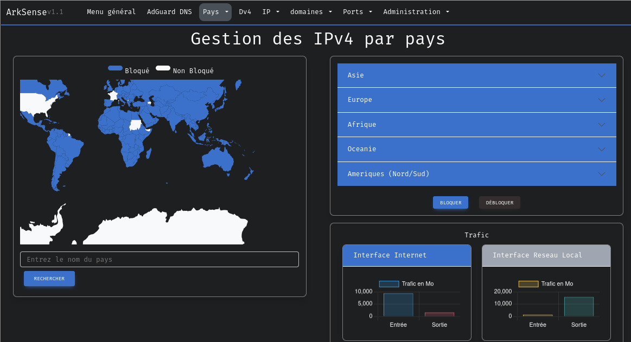Image resolution: width=631 pixels, height=342 pixels.
Task: Click the chevron icon on Ameriques row
Action: [602, 174]
